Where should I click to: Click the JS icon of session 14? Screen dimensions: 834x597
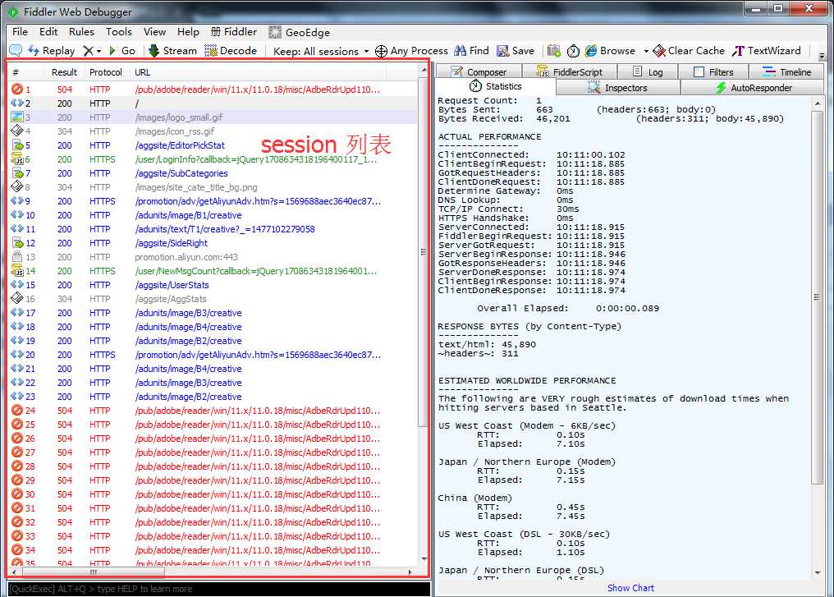point(17,271)
